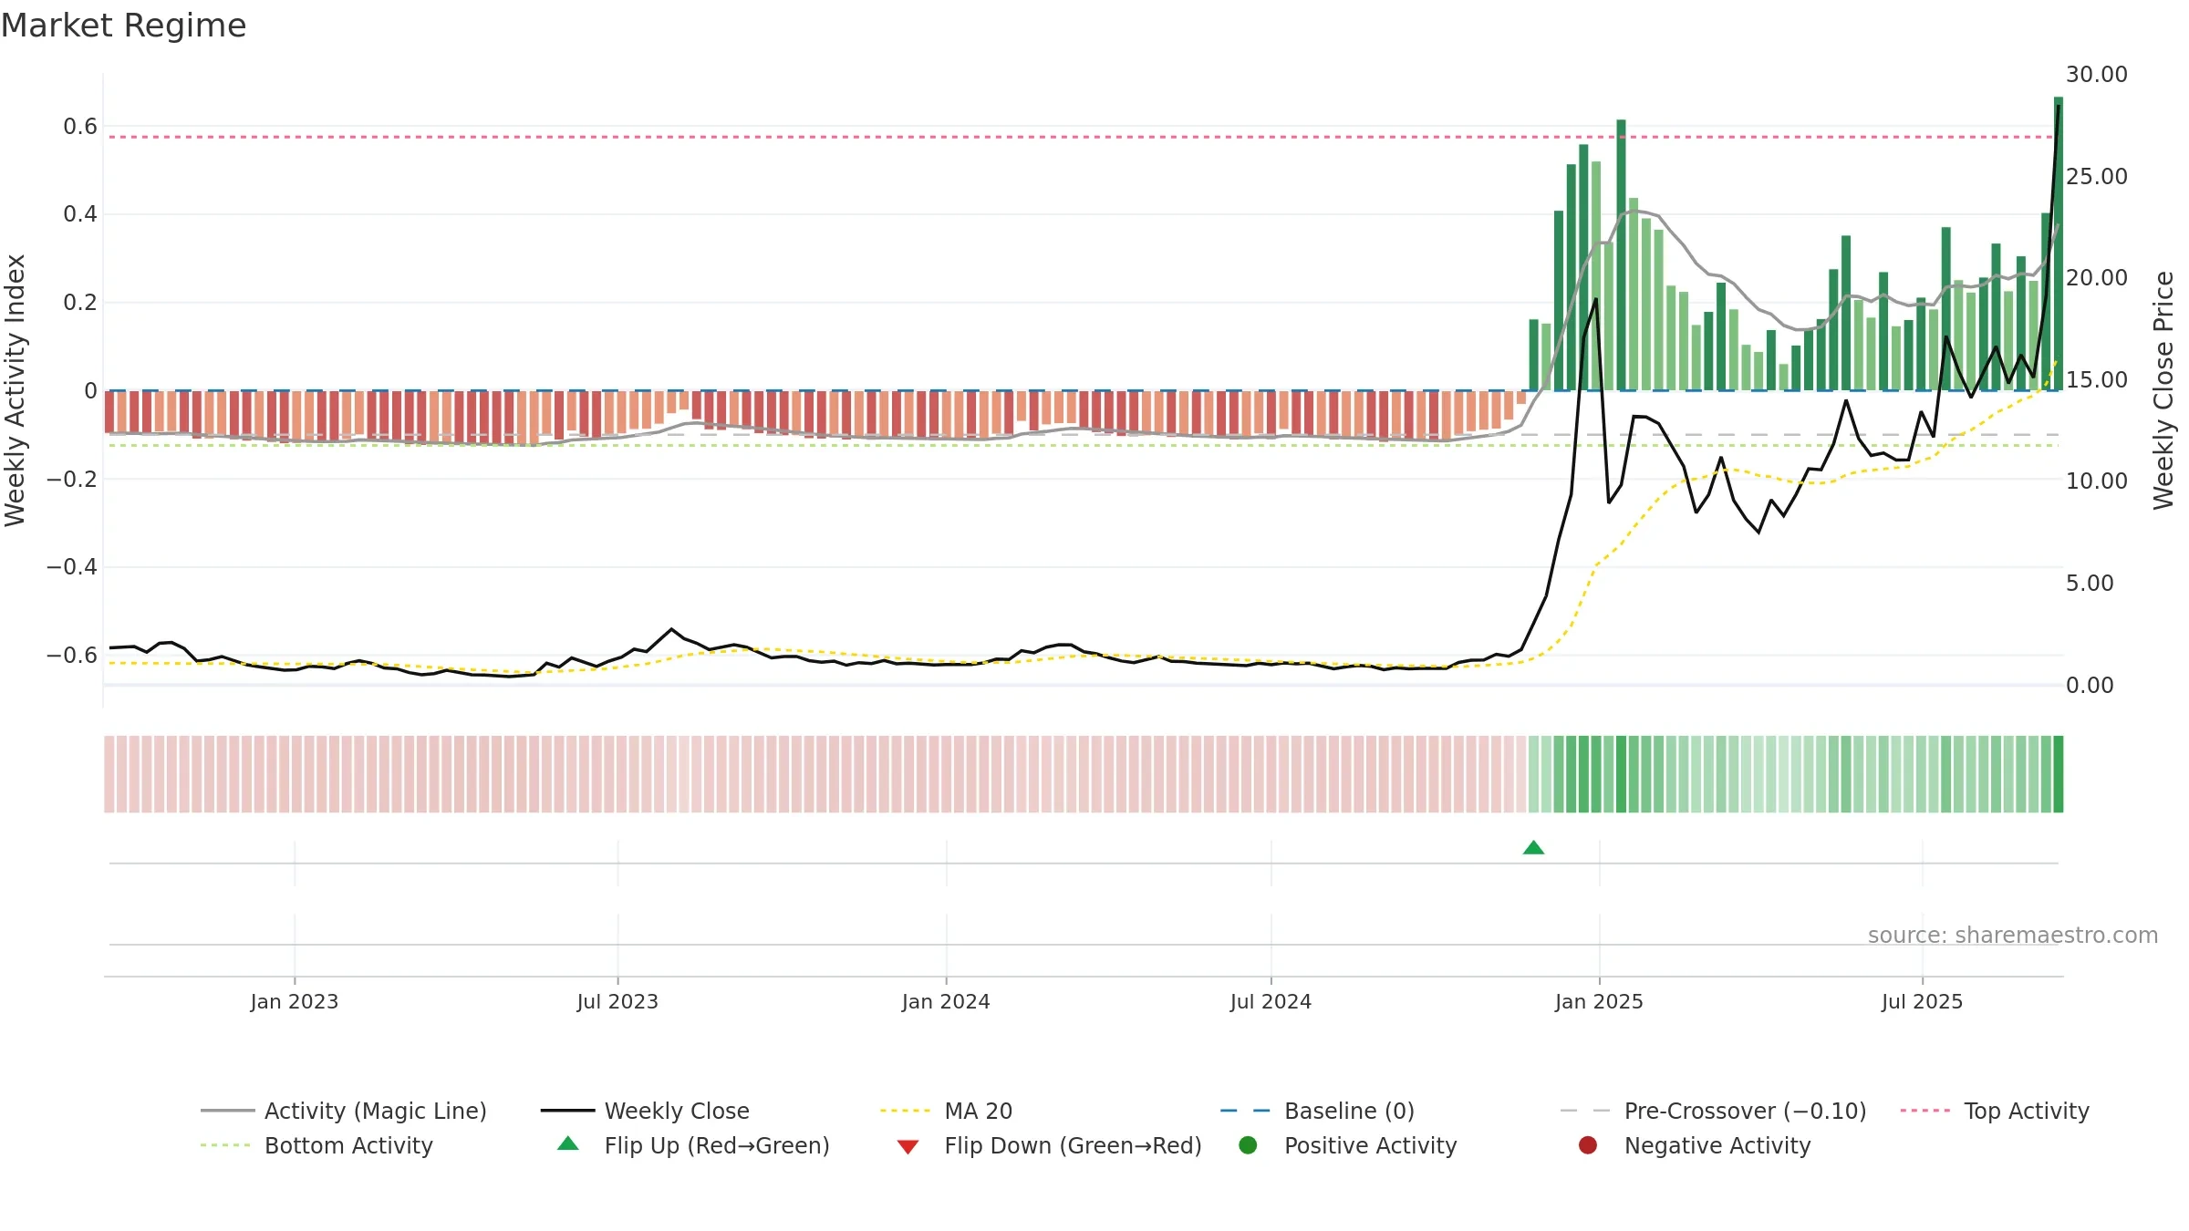Click the red triangle icon in Flip Down legend
The image size is (2189, 1231).
click(908, 1146)
